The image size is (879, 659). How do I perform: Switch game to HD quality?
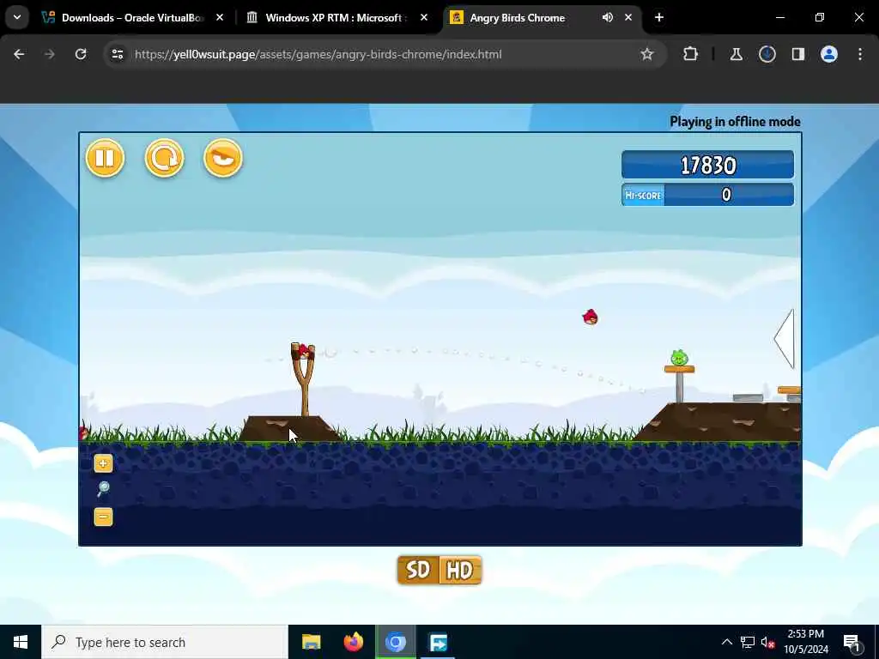coord(460,570)
